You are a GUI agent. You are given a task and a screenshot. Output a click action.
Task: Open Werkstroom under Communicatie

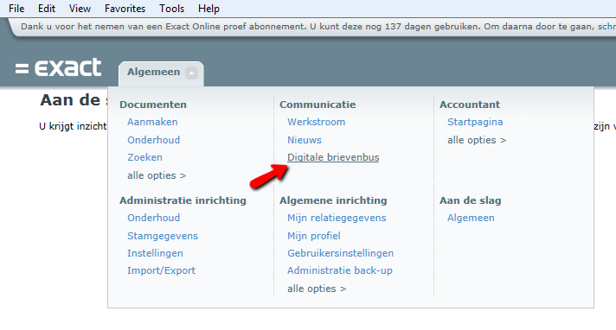pyautogui.click(x=317, y=122)
